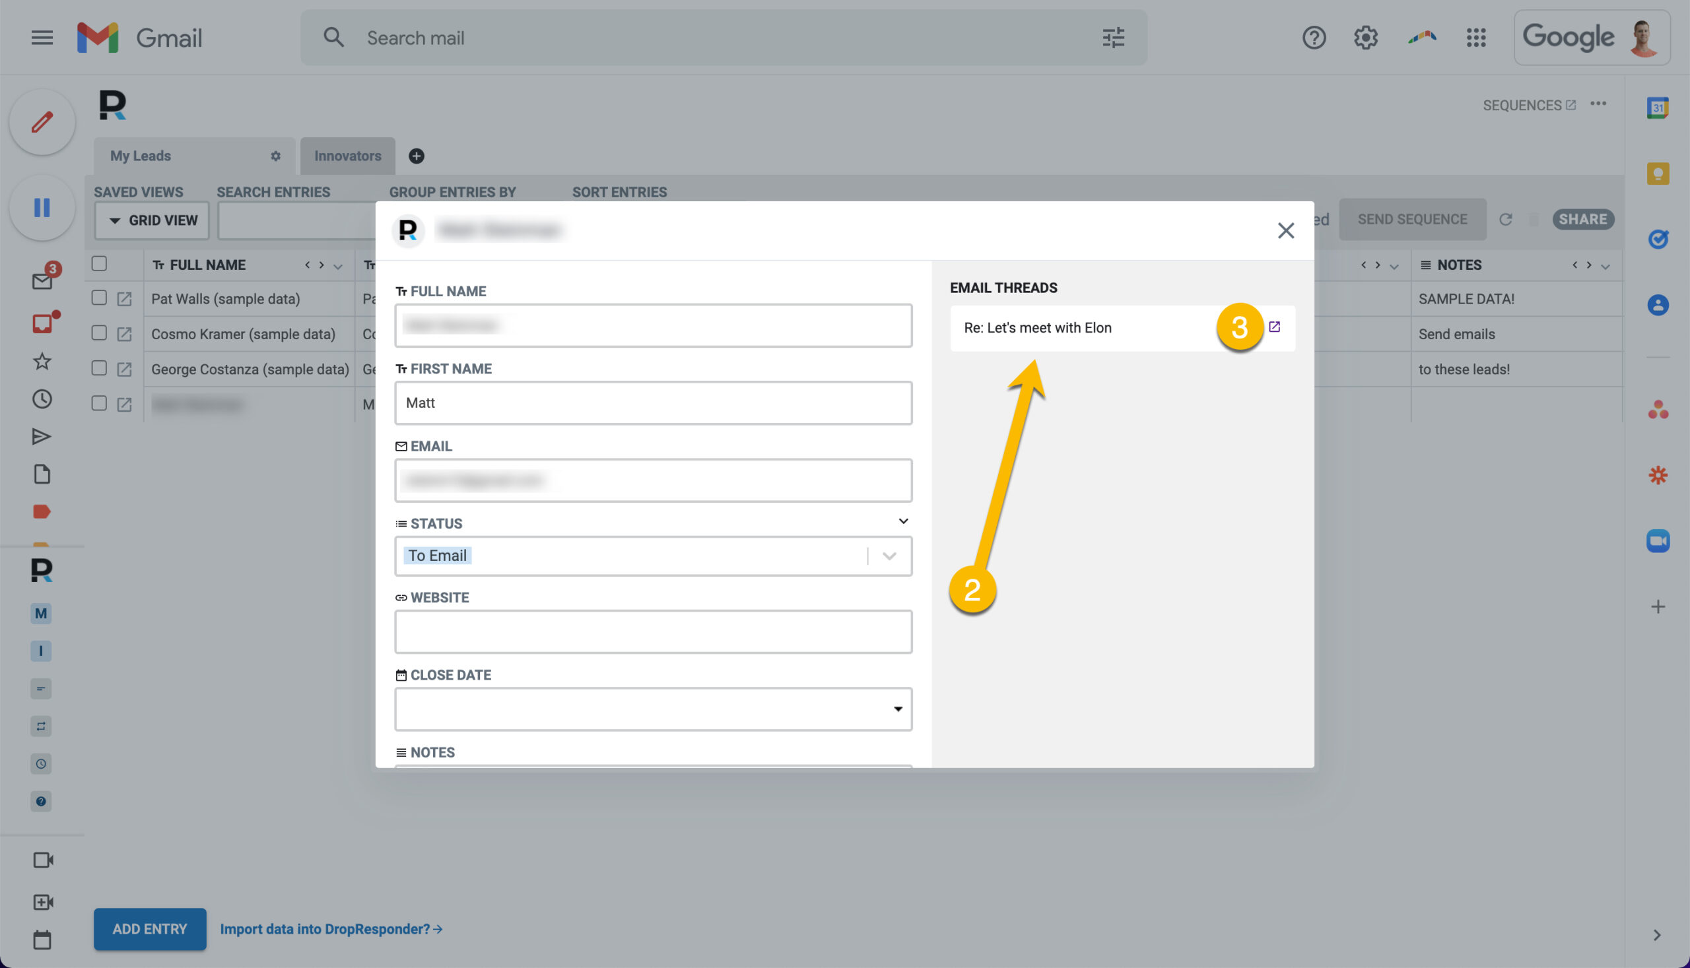Image resolution: width=1690 pixels, height=968 pixels.
Task: Open the Inbox mail icon with badge
Action: (x=42, y=280)
